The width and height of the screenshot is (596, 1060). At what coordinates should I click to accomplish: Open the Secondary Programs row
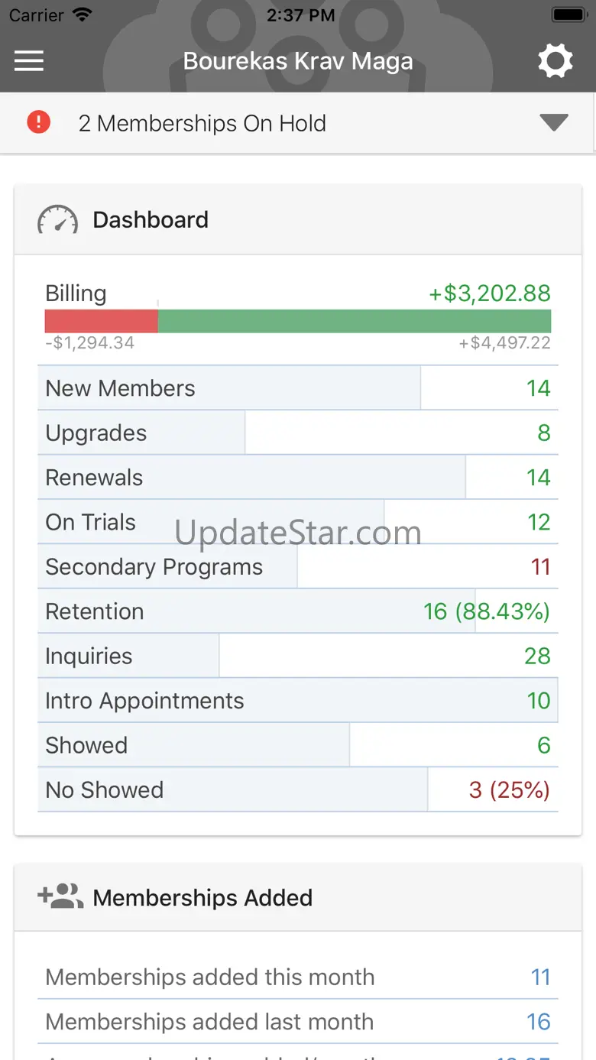(x=298, y=567)
